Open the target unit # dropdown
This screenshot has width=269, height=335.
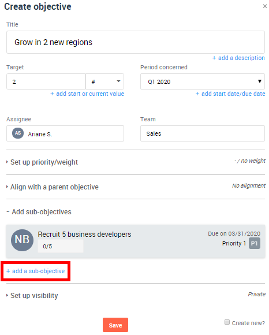[x=105, y=81]
